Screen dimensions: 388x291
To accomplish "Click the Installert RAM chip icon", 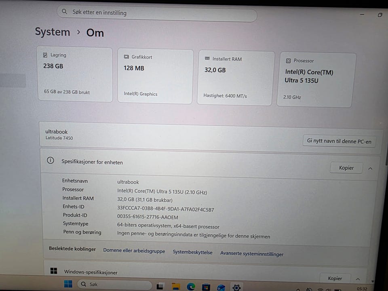I will [207, 58].
